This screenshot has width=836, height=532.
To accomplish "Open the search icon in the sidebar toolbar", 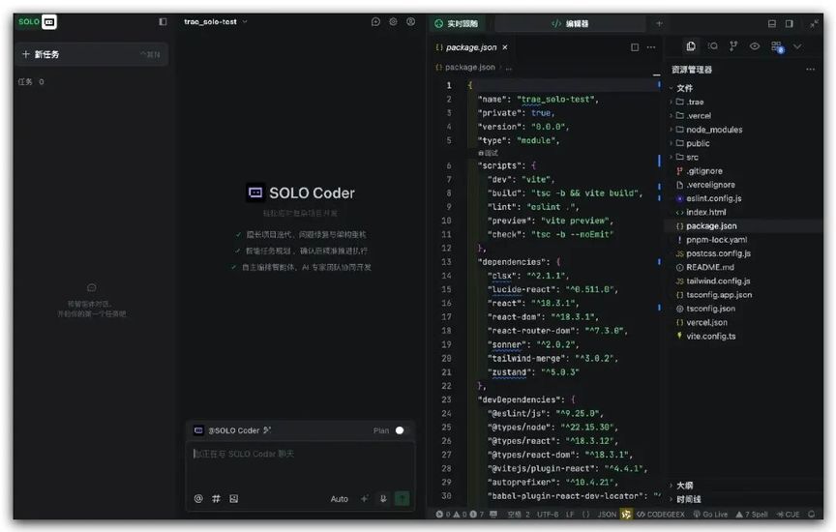I will coord(712,46).
